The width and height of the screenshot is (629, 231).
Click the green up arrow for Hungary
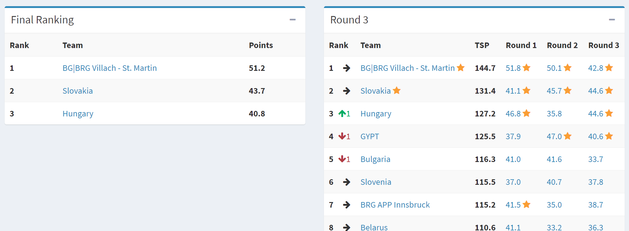[x=342, y=114]
